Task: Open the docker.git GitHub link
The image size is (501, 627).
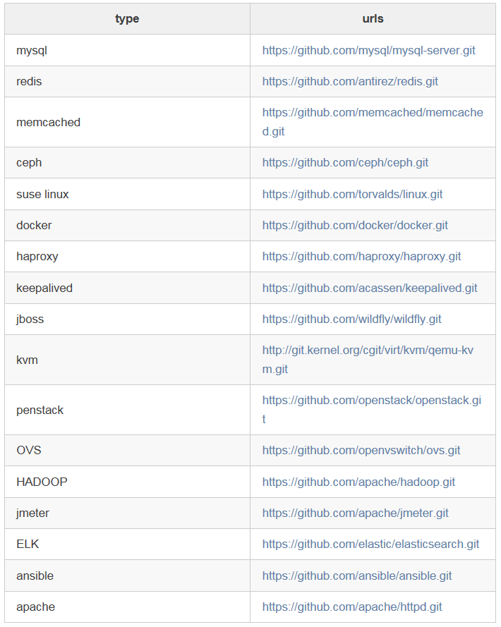Action: 355,226
